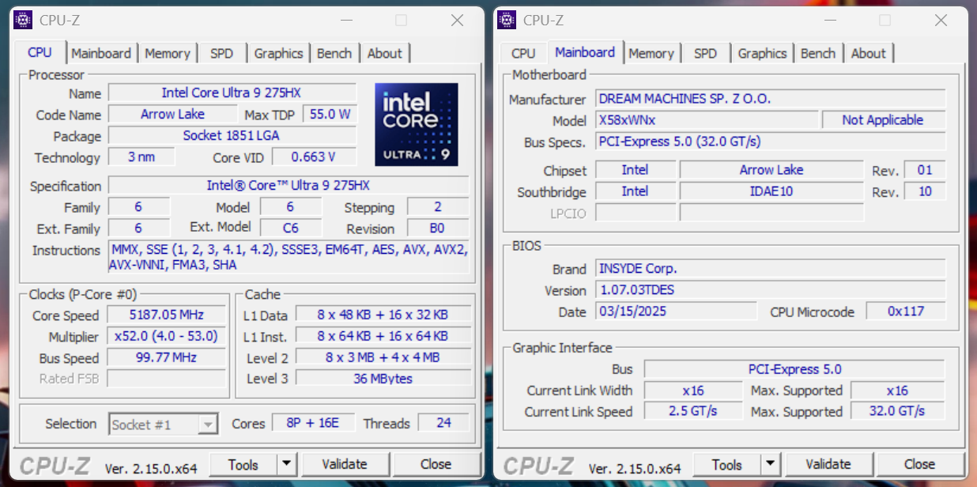Minimize the left CPU-Z window
The height and width of the screenshot is (487, 977).
345,21
